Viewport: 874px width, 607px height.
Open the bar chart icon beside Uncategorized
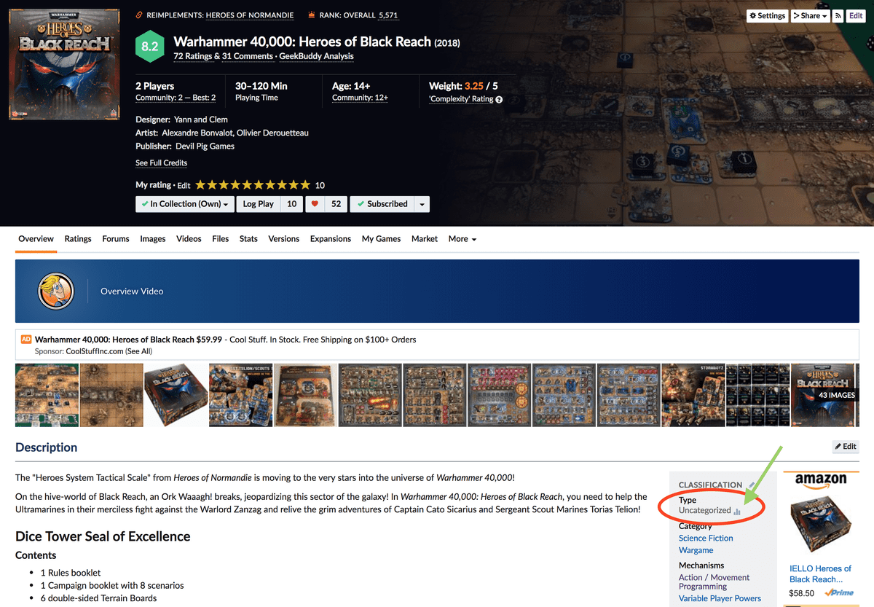(737, 512)
